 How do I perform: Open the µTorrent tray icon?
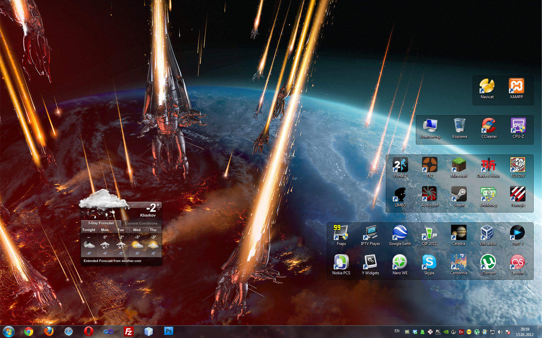(477, 332)
